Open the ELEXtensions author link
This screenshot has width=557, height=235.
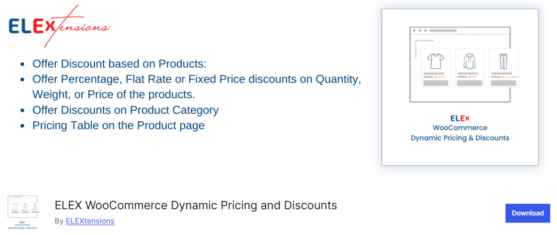[x=90, y=221]
